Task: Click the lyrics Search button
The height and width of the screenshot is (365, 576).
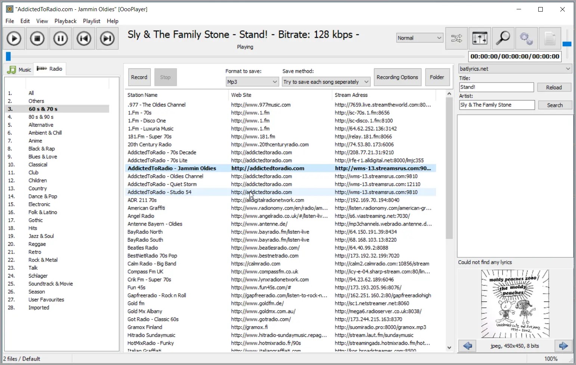Action: pyautogui.click(x=555, y=105)
